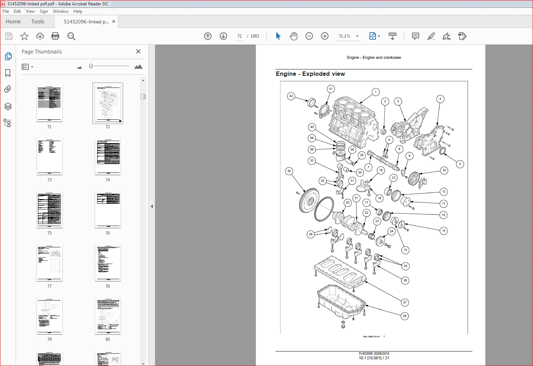Select page 74 thumbnail
Viewport: 533px width, 366px height.
[x=108, y=157]
